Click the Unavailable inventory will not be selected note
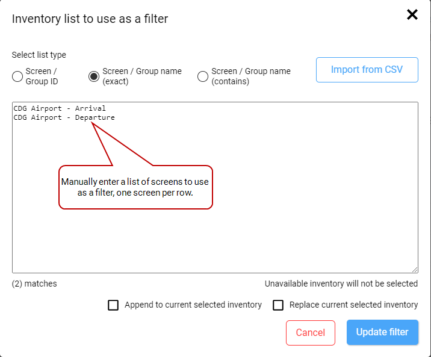The height and width of the screenshot is (357, 431). (x=341, y=284)
